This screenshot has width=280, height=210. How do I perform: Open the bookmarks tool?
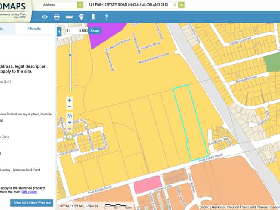click(93, 17)
